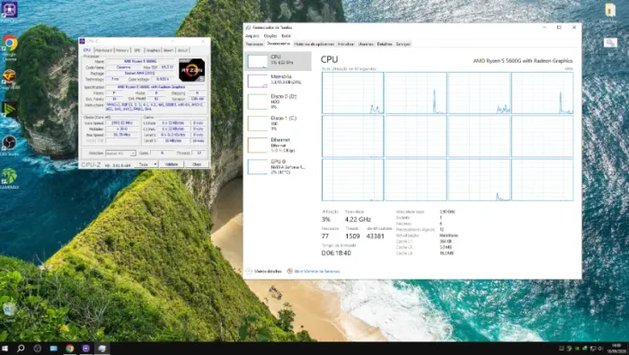Image resolution: width=629 pixels, height=355 pixels.
Task: Switch to the Inicializar tab
Action: tap(346, 44)
